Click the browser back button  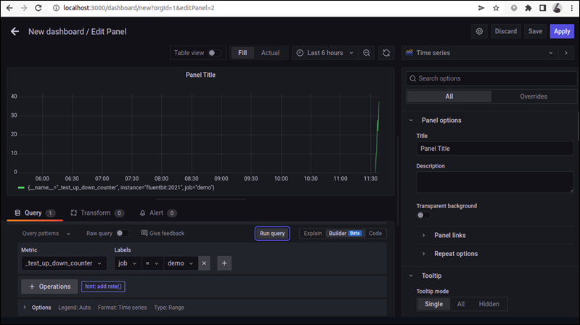pos(9,8)
